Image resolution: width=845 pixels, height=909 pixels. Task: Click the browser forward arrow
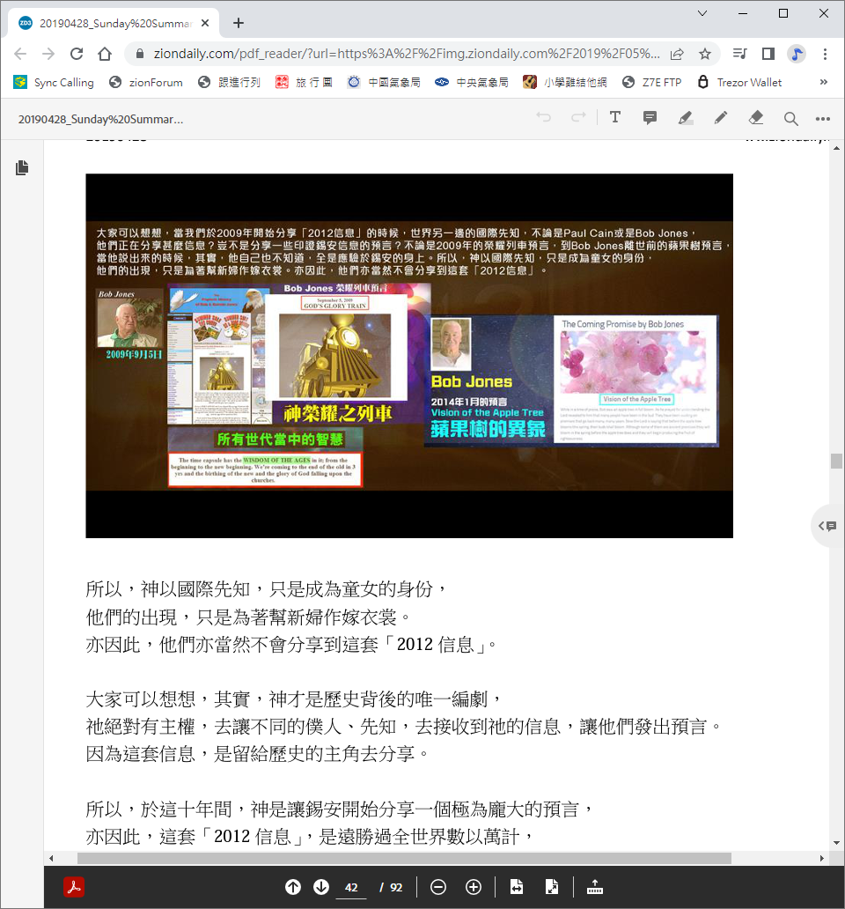[x=48, y=54]
